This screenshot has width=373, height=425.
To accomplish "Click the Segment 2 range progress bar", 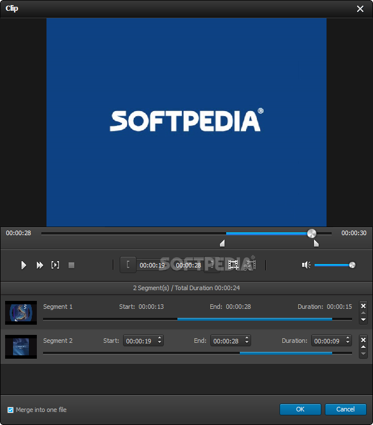I will point(197,353).
